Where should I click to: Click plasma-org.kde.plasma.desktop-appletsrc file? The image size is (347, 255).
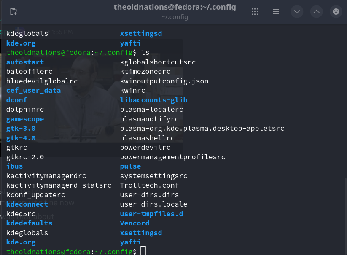tap(202, 129)
